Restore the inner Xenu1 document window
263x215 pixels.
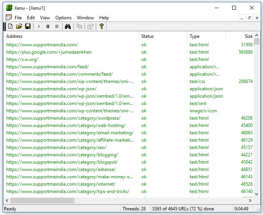[x=249, y=18]
